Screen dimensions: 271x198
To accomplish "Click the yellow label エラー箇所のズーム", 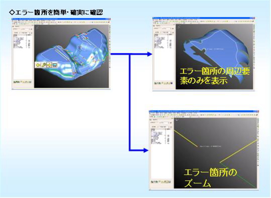I will click(x=210, y=178).
